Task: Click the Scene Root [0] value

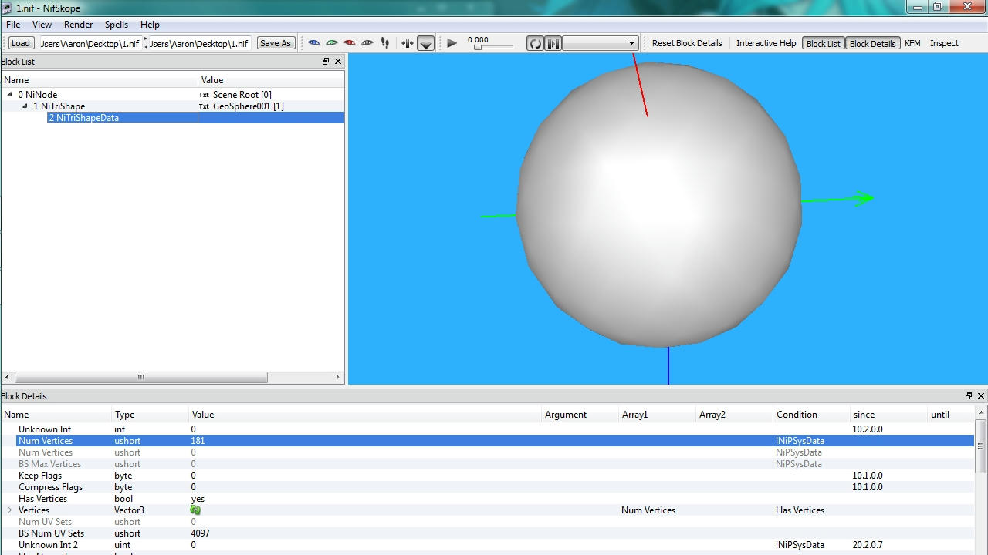Action: [x=242, y=95]
